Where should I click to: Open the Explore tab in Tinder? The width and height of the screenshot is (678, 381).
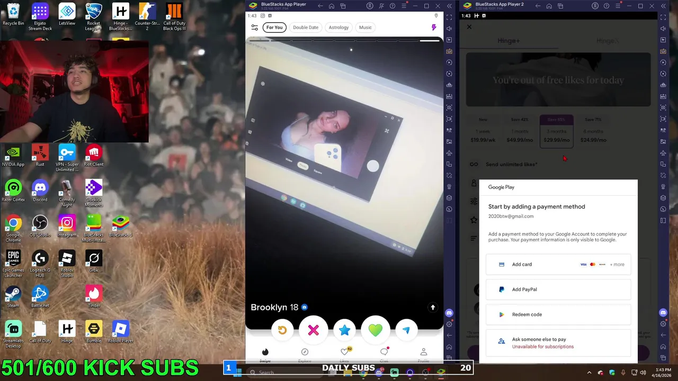pyautogui.click(x=305, y=355)
